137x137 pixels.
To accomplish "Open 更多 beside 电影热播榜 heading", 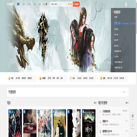I will [127, 103].
